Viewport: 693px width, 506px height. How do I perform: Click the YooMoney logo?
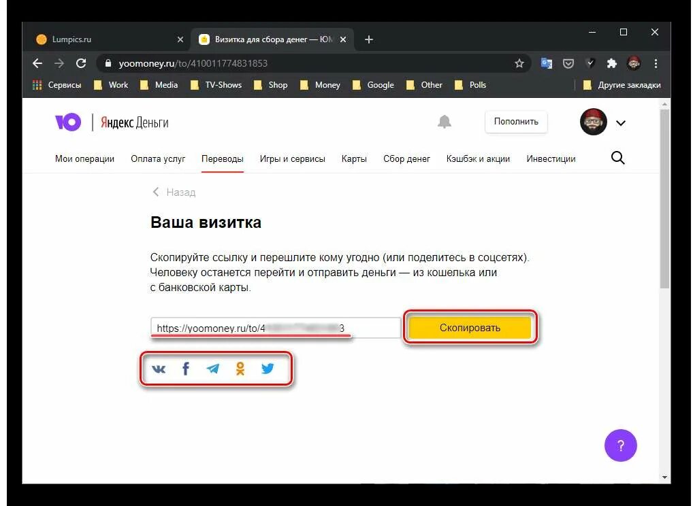(68, 122)
